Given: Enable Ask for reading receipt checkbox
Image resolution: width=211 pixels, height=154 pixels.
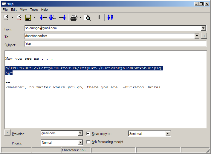Looking at the screenshot, I should [x=88, y=142].
